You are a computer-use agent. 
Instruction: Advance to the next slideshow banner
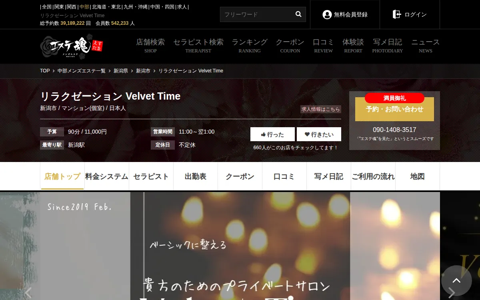pos(451,292)
